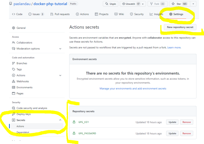
Task: Open General settings in sidebar
Action: pyautogui.click(x=21, y=28)
